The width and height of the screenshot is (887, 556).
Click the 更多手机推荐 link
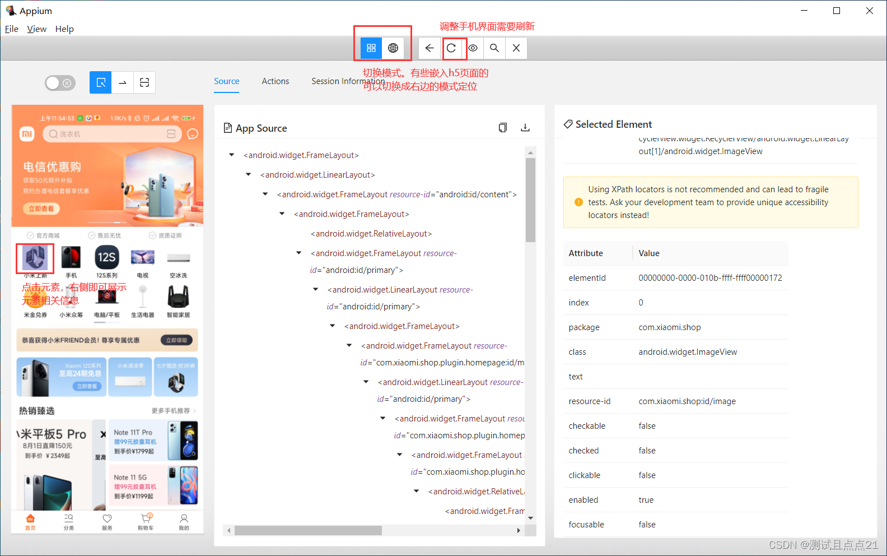[174, 411]
